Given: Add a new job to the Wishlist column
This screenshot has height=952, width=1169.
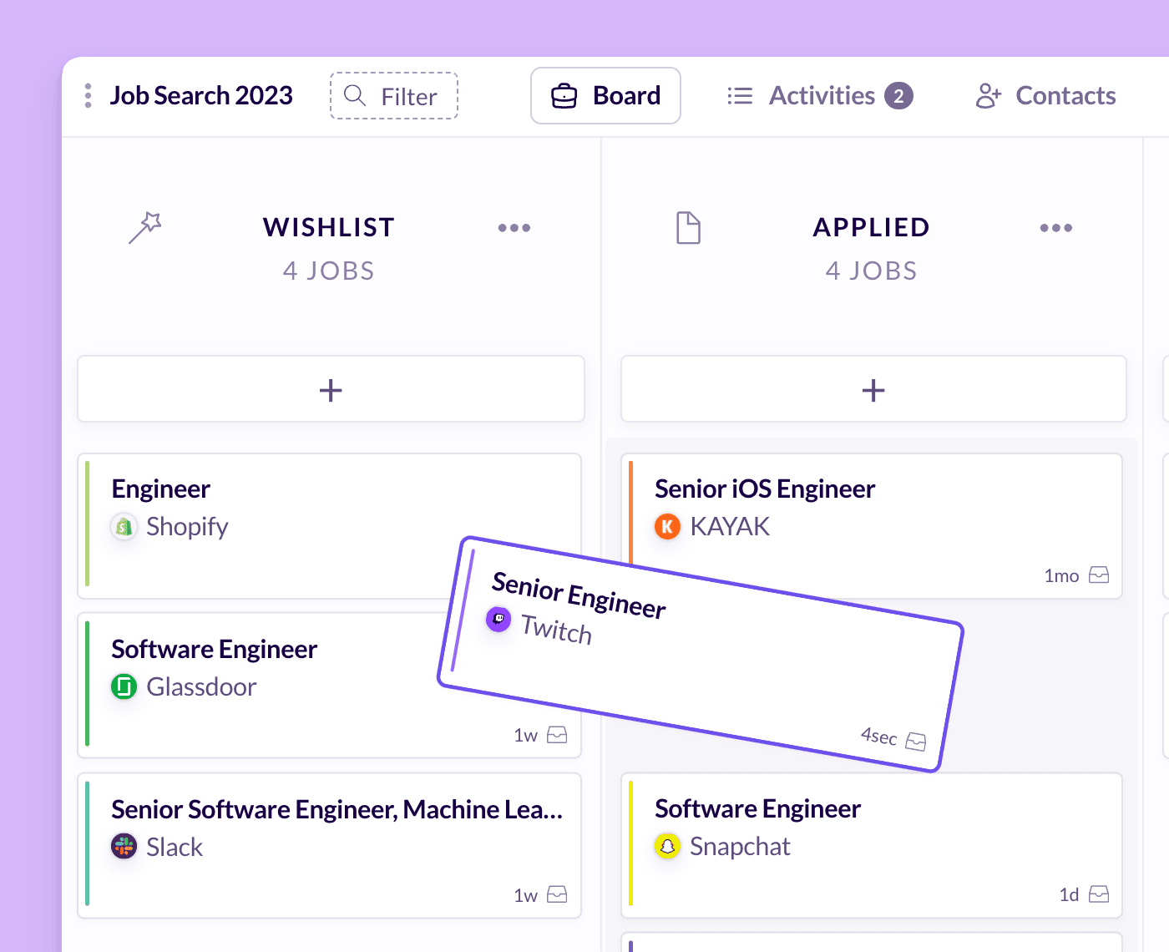Looking at the screenshot, I should pos(331,389).
